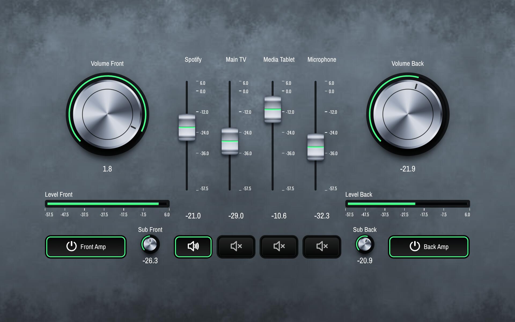This screenshot has height=322, width=515.
Task: Click the Sub Front small knob
Action: 150,244
